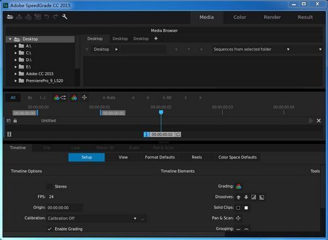Click the fourth Dissolves icon (dark diagonal)

pos(262,197)
